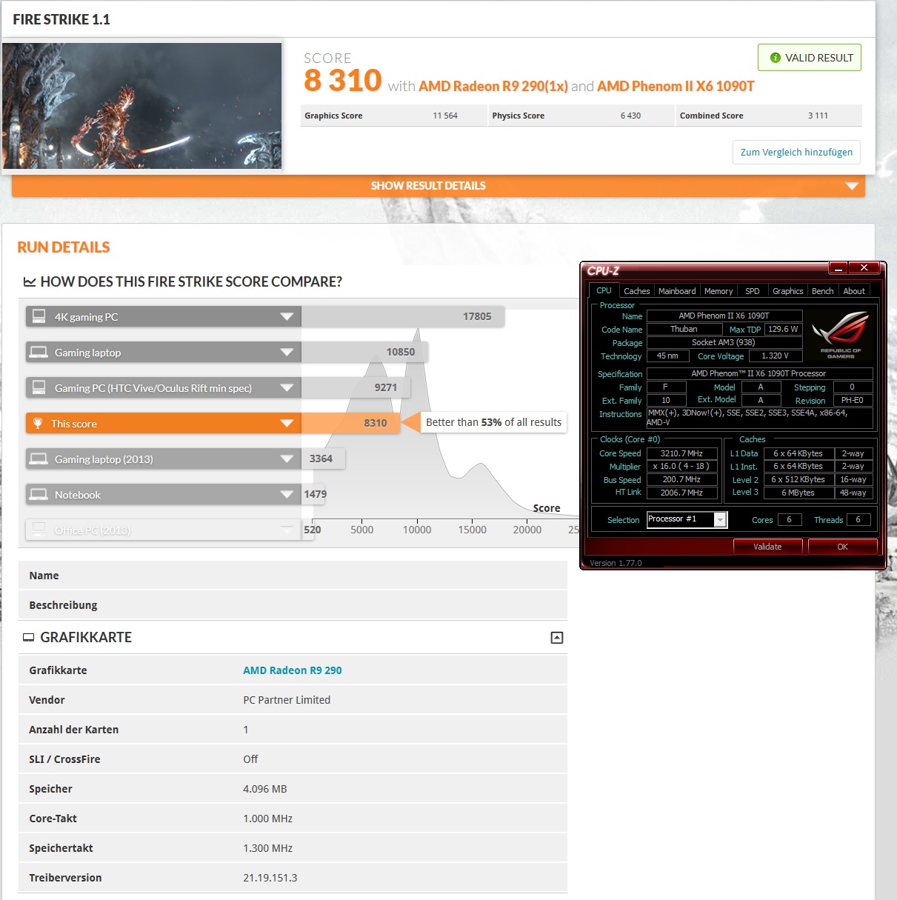
Task: Switch to Caches tab in CPU-Z
Action: pos(636,291)
